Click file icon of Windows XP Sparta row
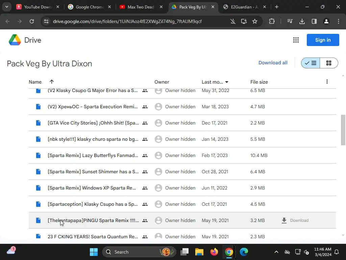Screen dimensions: 346x260 pos(38,188)
